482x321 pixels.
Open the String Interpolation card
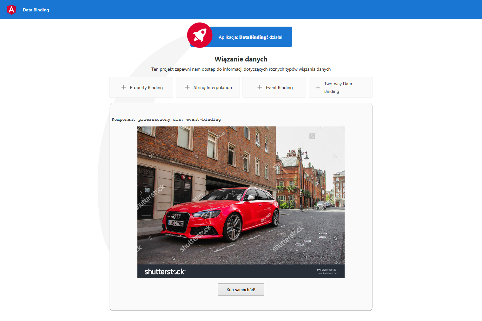pos(208,87)
